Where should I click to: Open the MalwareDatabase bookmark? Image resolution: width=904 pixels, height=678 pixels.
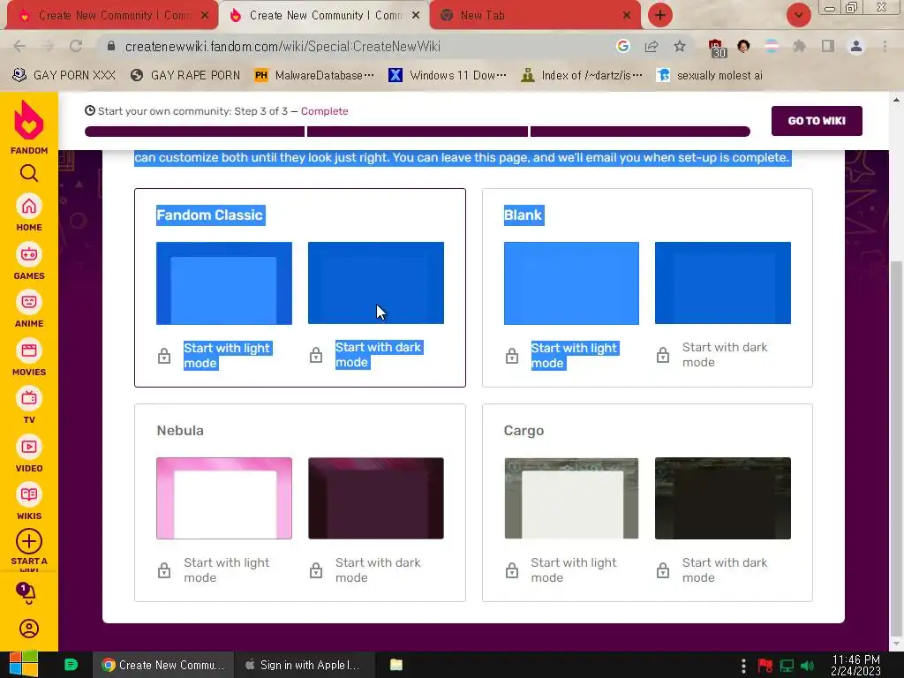314,76
